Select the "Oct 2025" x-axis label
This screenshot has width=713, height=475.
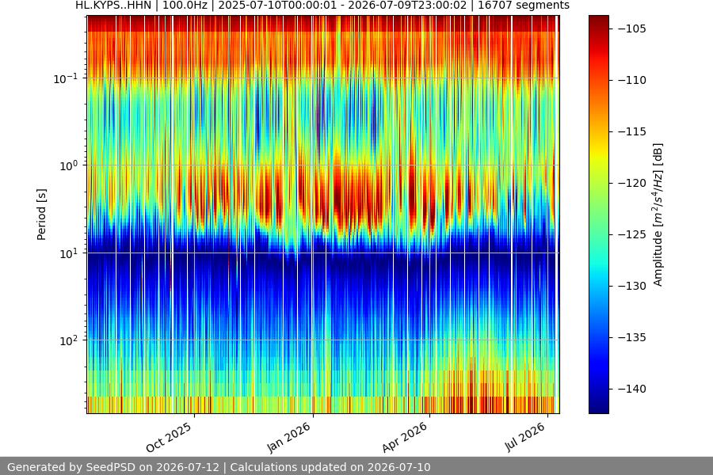pyautogui.click(x=170, y=437)
